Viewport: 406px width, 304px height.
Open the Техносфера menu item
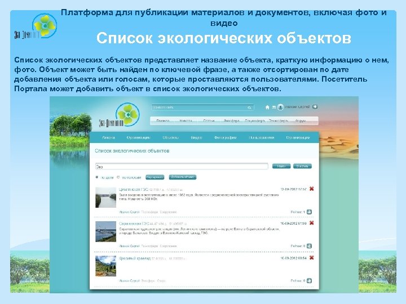click(279, 120)
